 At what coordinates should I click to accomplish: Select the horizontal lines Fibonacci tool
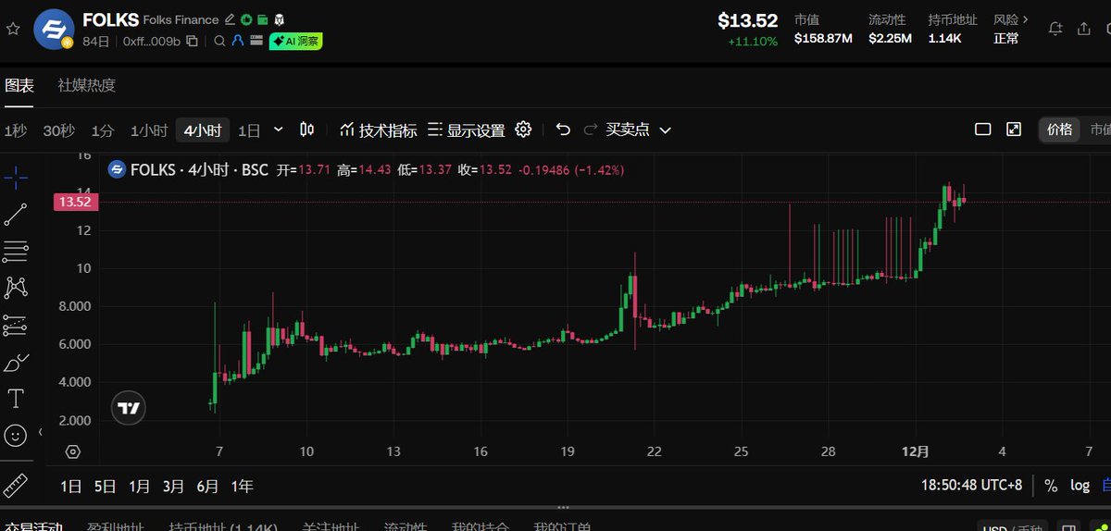tap(16, 251)
